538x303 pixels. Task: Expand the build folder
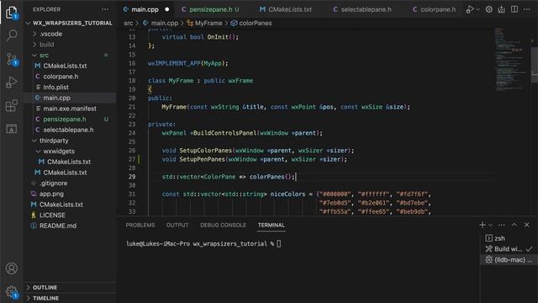70,45
